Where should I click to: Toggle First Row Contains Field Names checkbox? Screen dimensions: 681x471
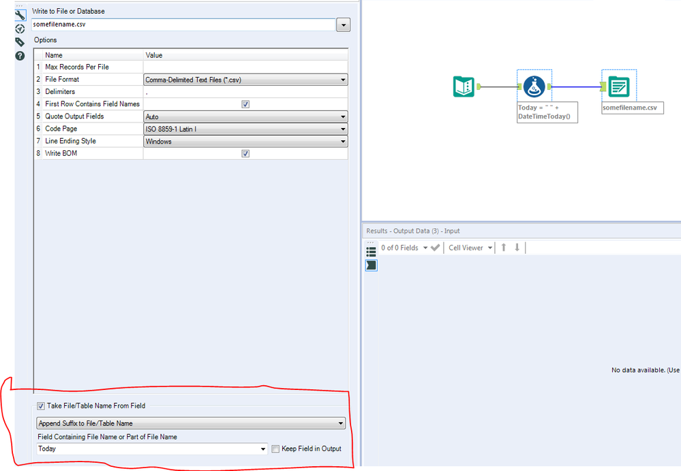(x=245, y=104)
